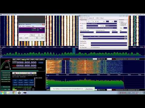Image resolution: width=145 pixels, height=108 pixels.
Task: Open the File menu in small window
Action: [20, 26]
